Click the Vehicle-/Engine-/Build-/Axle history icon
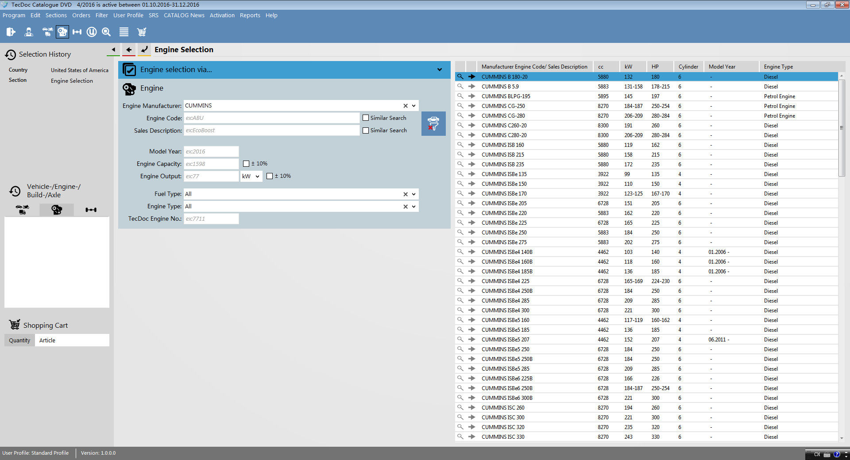850x460 pixels. (x=15, y=191)
